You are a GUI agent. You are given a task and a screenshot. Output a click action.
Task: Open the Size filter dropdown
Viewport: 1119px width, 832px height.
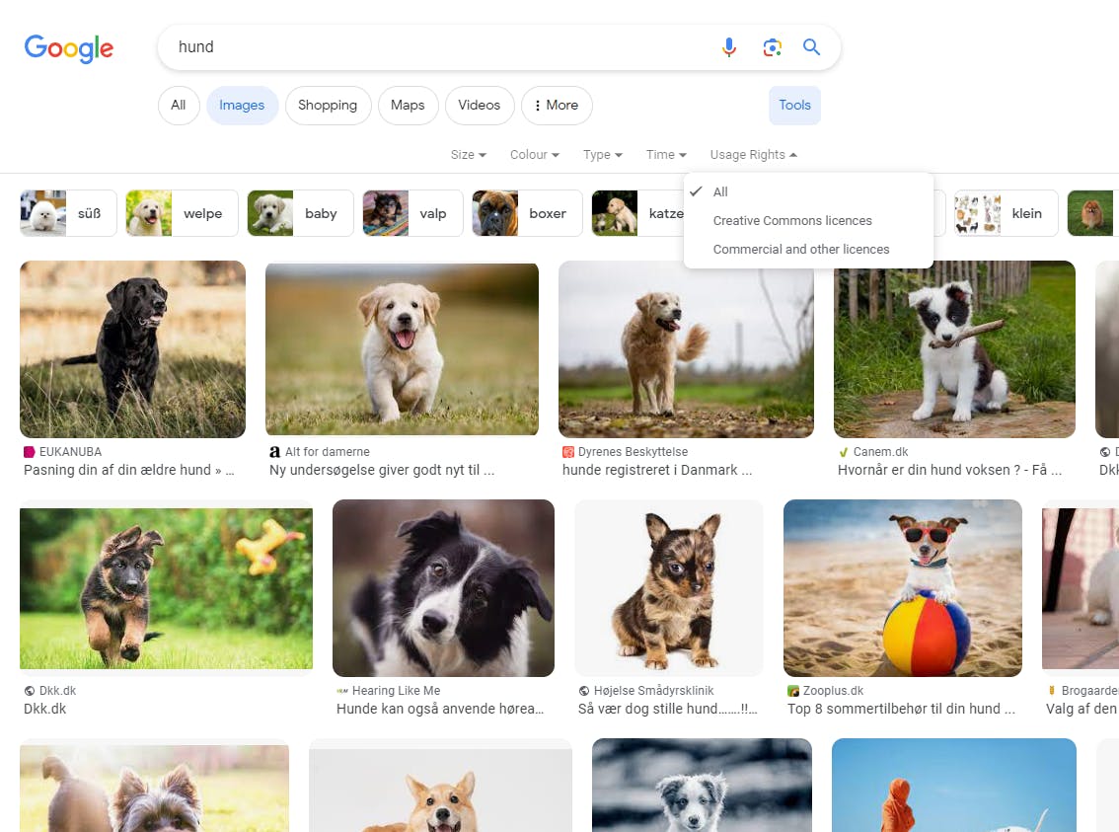point(468,155)
